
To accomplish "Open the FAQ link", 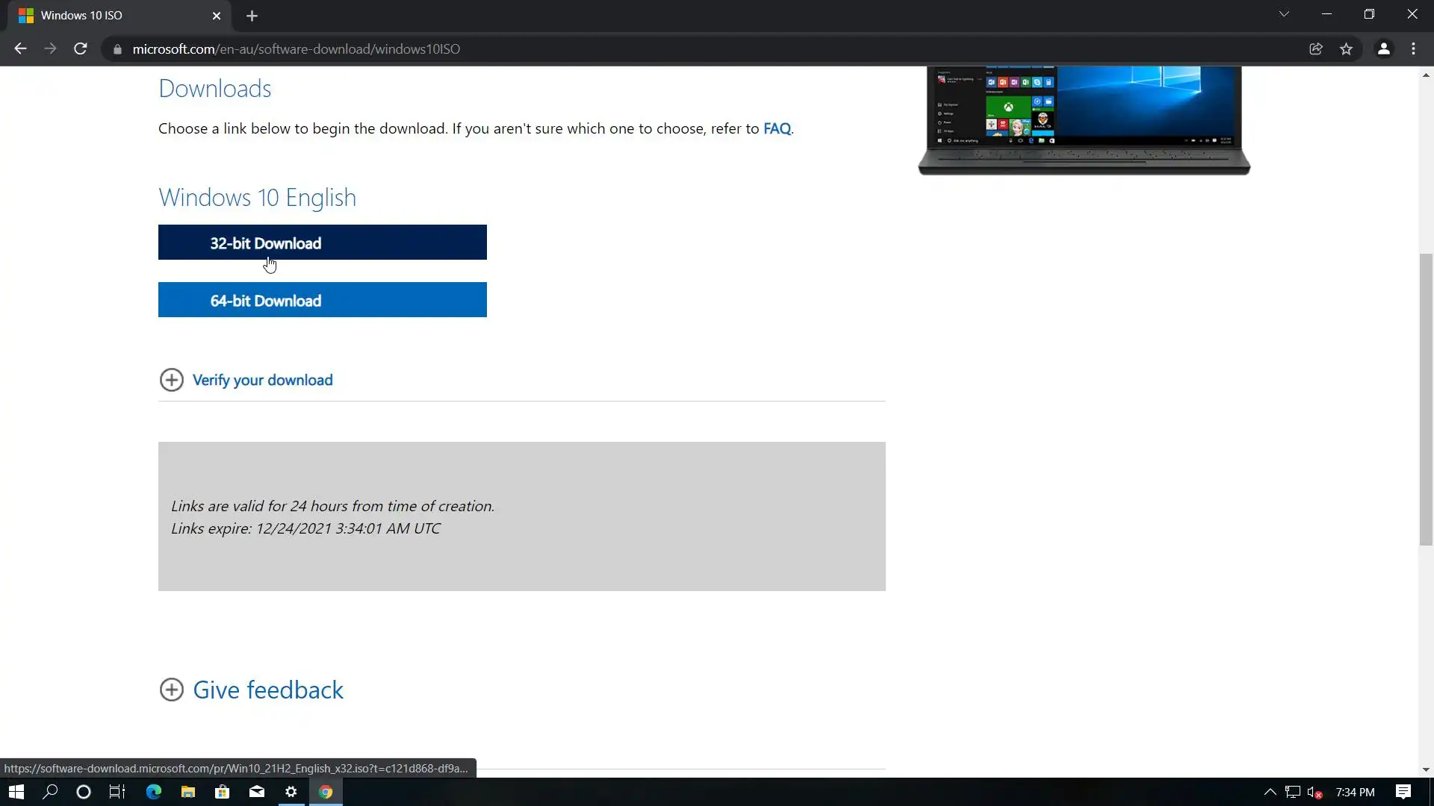I will 777,128.
